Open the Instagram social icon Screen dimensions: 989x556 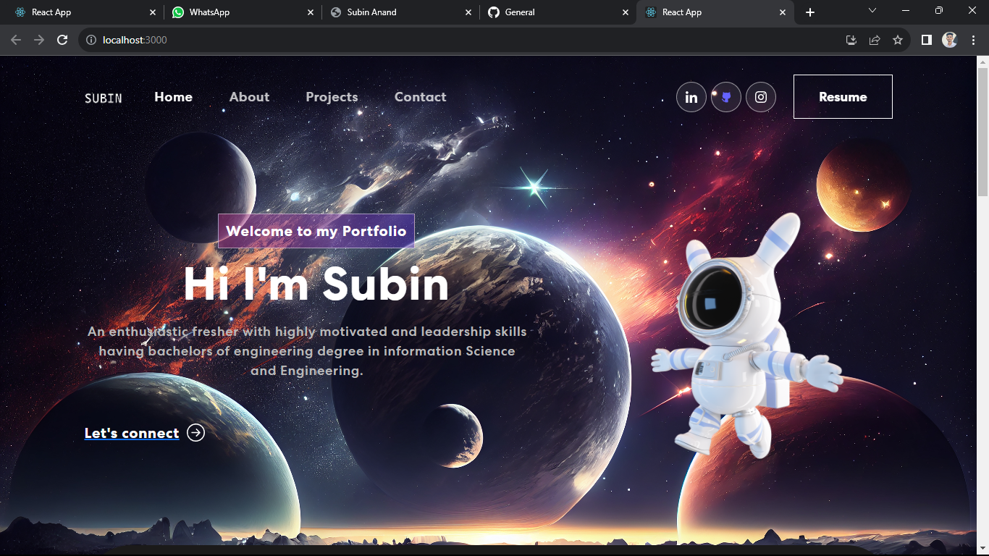click(761, 97)
